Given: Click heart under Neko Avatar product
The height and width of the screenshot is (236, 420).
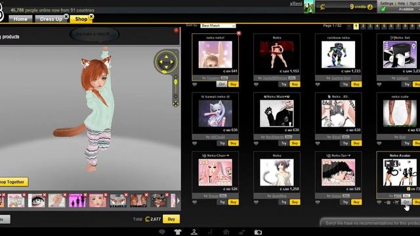Looking at the screenshot, I should 379,203.
